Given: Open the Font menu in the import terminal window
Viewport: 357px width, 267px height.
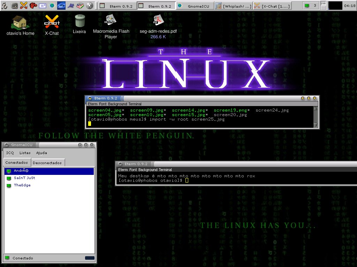Looking at the screenshot, I should [103, 104].
